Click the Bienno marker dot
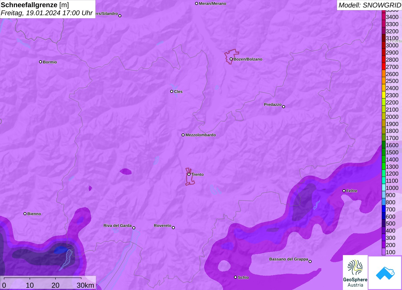Viewport: 402px width, 290px height. (25, 214)
